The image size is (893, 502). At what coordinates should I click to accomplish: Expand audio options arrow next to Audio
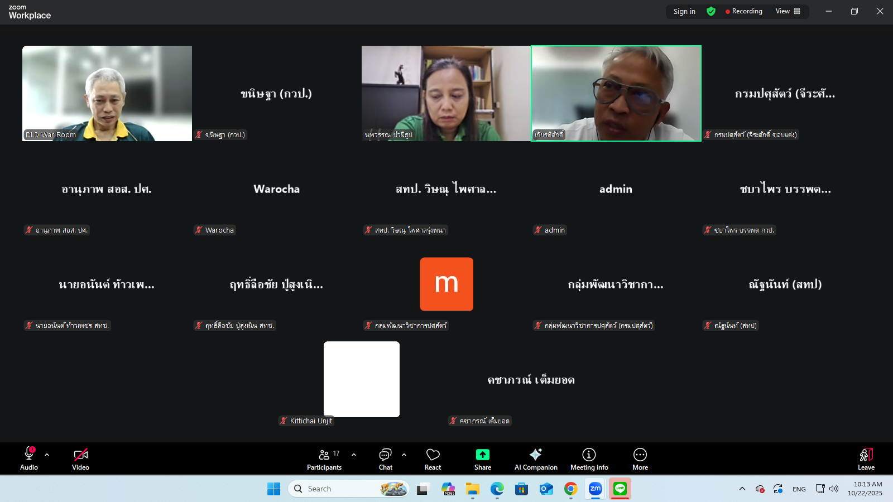tap(47, 455)
